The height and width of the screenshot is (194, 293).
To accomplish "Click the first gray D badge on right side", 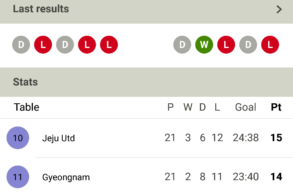I will point(182,45).
